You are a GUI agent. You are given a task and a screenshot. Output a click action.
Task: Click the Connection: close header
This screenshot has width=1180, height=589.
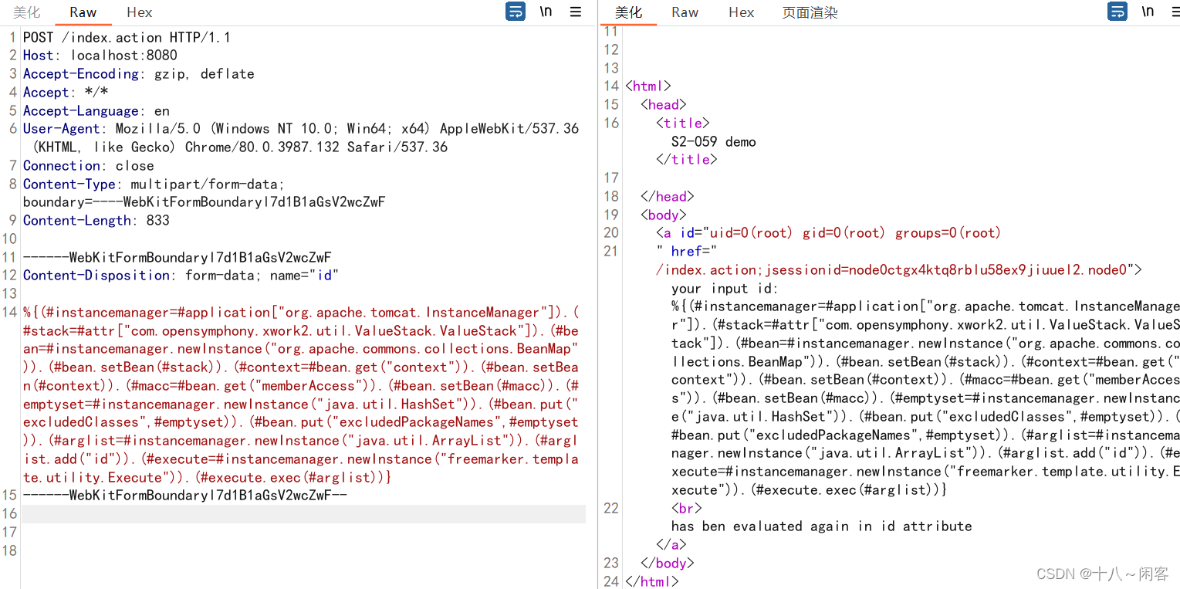point(89,166)
